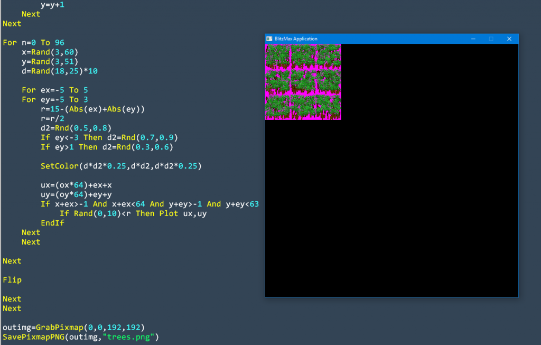Click the "If ey>1 Then" line
541x345 pixels.
(107, 147)
